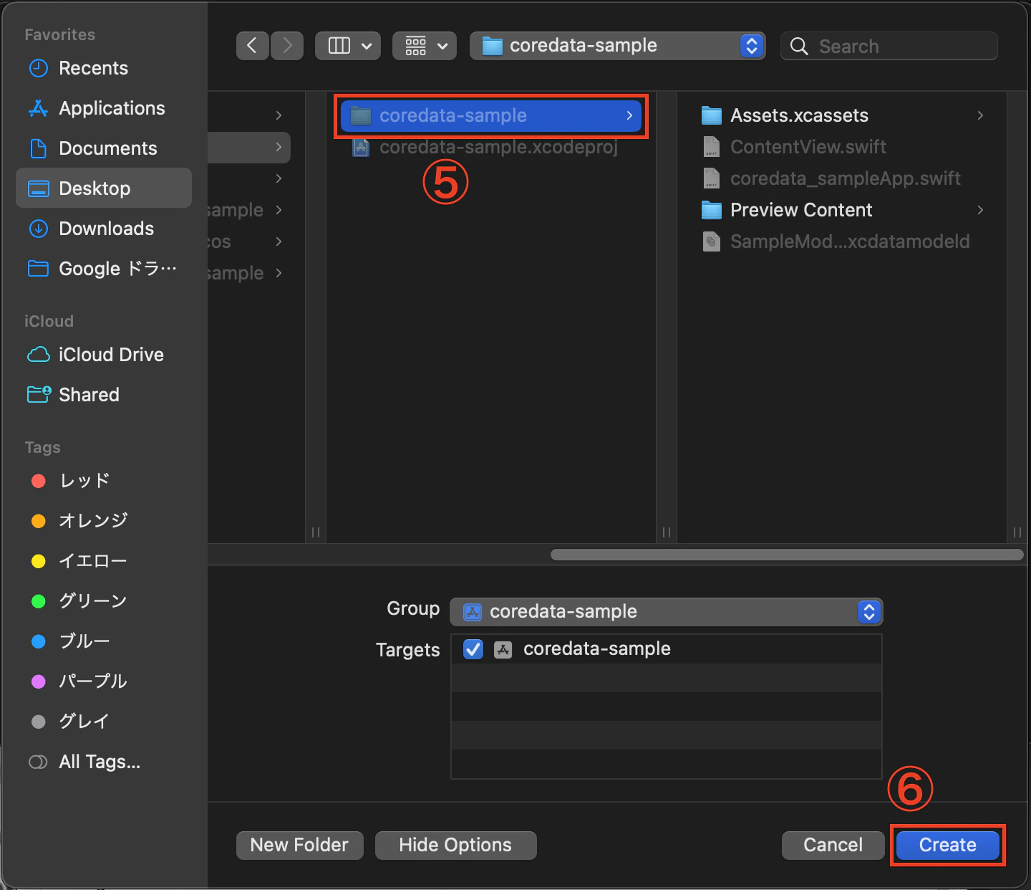This screenshot has height=890, width=1031.
Task: Click the gray tag icon
Action: tap(39, 722)
